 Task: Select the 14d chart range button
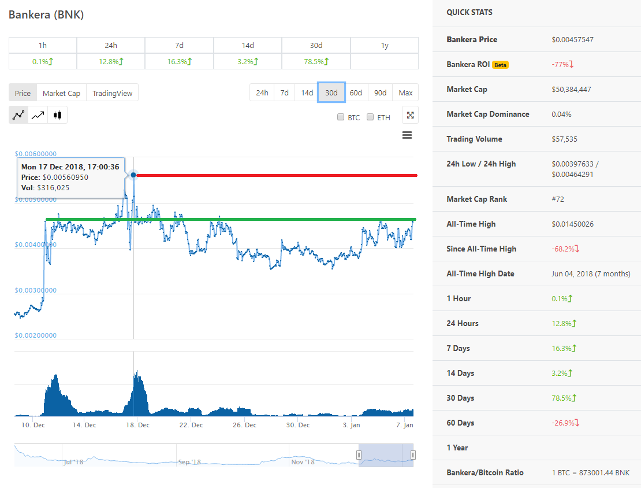click(x=307, y=93)
